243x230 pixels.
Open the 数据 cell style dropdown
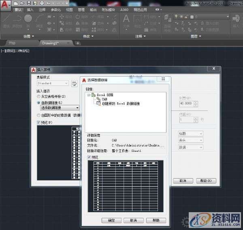(191, 147)
